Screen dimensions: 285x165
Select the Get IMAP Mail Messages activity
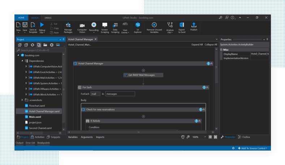coord(143,75)
